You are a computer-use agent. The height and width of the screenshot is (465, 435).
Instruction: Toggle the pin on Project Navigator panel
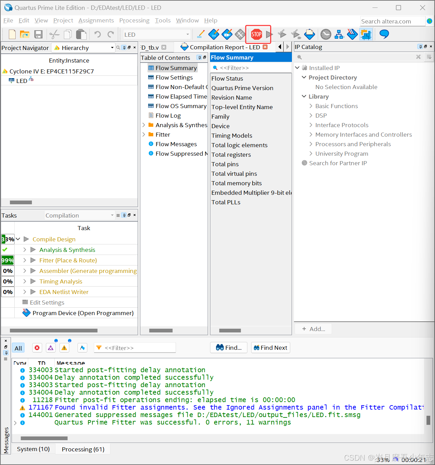pos(124,48)
